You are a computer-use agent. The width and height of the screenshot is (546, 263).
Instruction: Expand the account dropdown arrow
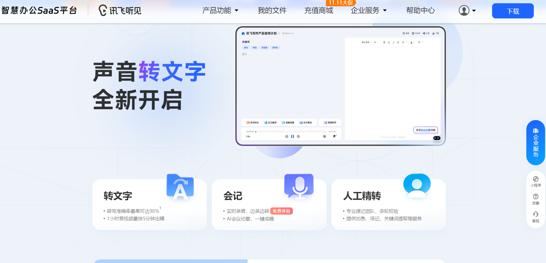click(474, 11)
